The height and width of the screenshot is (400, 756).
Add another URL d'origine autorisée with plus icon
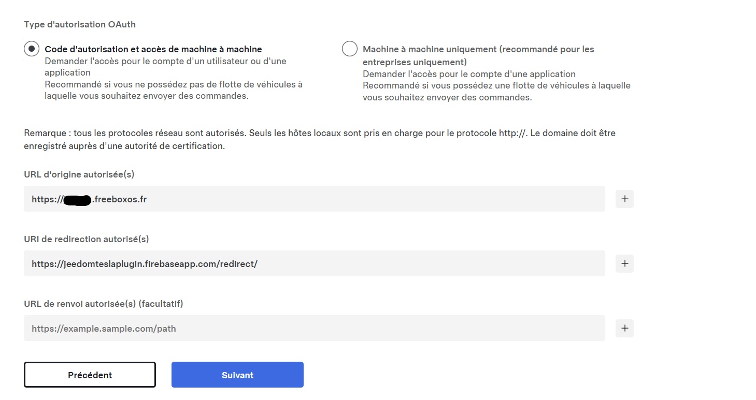(624, 199)
